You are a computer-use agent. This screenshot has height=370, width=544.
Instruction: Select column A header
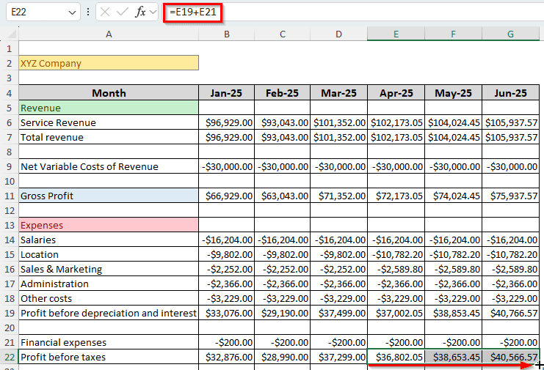(109, 34)
